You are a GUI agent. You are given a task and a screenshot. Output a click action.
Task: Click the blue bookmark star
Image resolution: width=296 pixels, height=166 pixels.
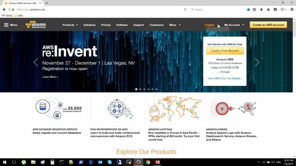(x=248, y=9)
